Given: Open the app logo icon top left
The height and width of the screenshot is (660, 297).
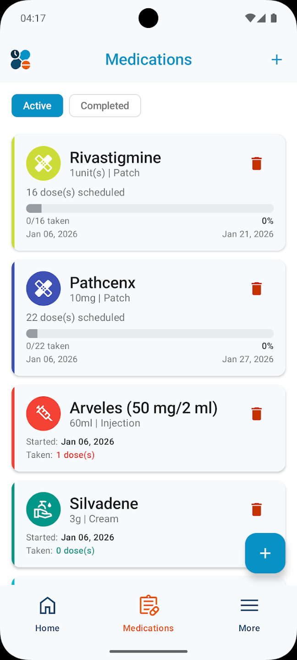Looking at the screenshot, I should (20, 60).
